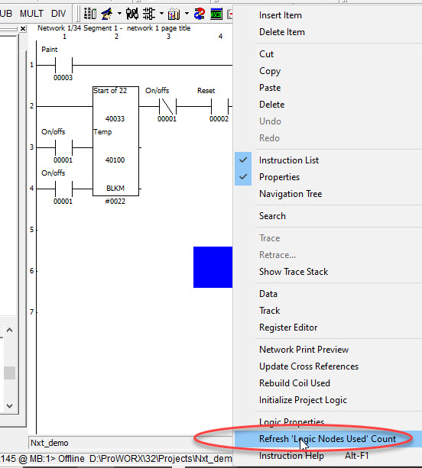This screenshot has width=422, height=468.
Task: Expand dropdown arrow next to chart icon
Action: click(x=187, y=14)
